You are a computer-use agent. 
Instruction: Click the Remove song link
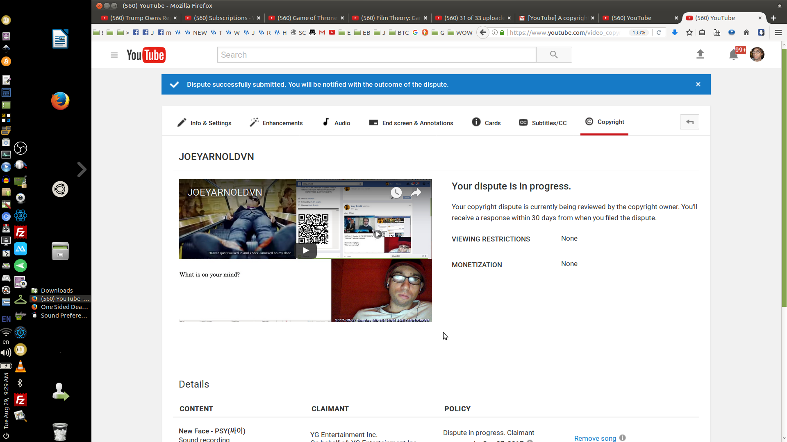pos(595,438)
